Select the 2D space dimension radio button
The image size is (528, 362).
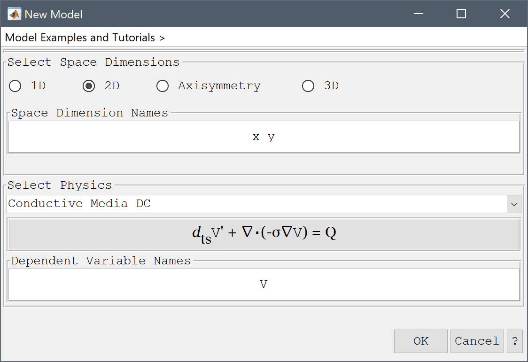click(89, 86)
